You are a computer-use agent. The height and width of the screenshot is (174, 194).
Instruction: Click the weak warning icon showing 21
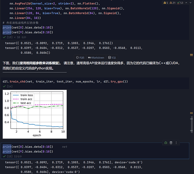click(172, 3)
